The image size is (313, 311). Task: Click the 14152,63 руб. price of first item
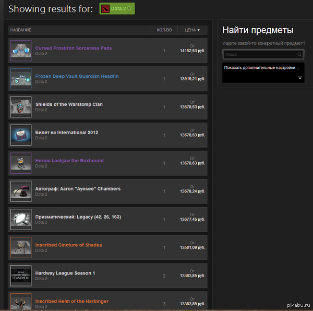(192, 51)
